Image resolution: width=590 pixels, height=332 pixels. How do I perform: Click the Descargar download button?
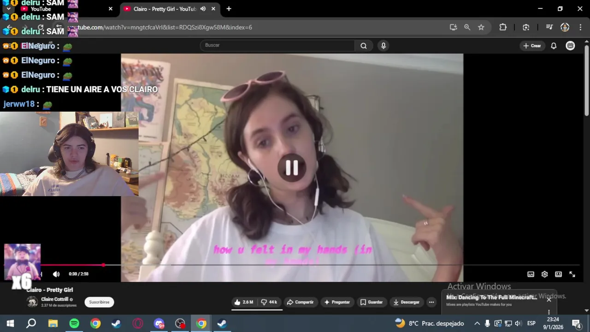(406, 302)
